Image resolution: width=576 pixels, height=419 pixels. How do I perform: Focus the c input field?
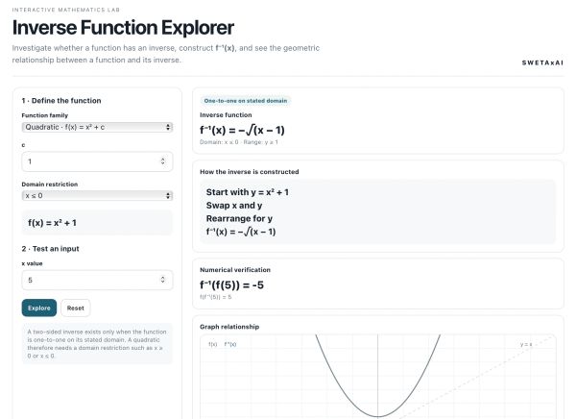click(x=97, y=161)
